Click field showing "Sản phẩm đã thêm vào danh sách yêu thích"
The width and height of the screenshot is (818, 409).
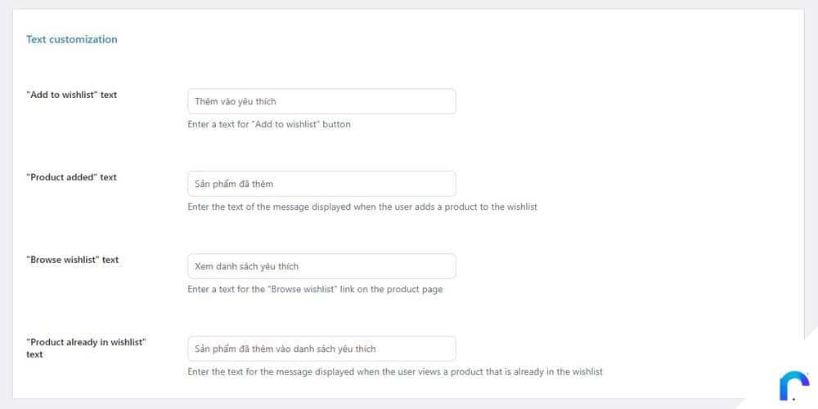[321, 349]
